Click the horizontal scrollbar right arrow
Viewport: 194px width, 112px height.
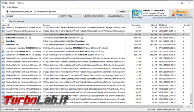(188, 106)
